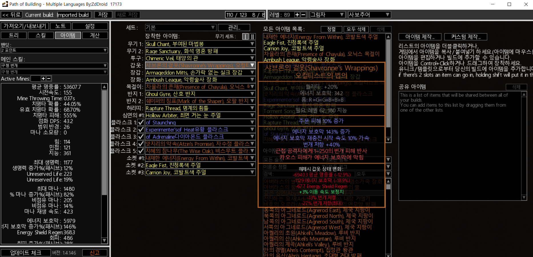Switch to 트리 tab
The height and width of the screenshot is (257, 533).
point(14,35)
